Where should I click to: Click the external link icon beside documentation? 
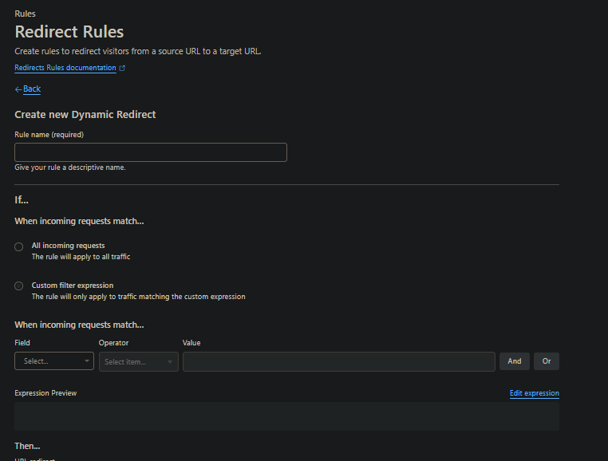pyautogui.click(x=122, y=69)
